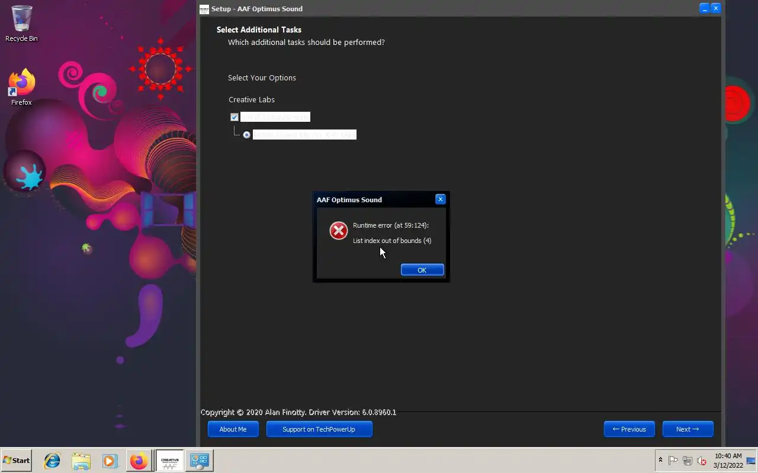The image size is (758, 473).
Task: Open the Recycle Bin on the desktop
Action: (x=21, y=24)
